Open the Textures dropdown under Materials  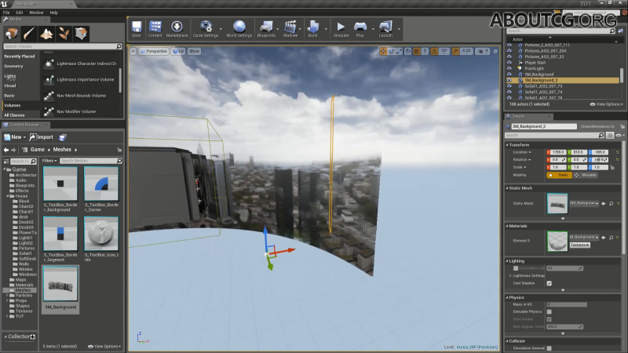tap(579, 245)
